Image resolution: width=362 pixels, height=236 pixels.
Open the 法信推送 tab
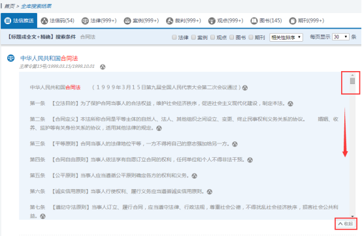point(19,21)
